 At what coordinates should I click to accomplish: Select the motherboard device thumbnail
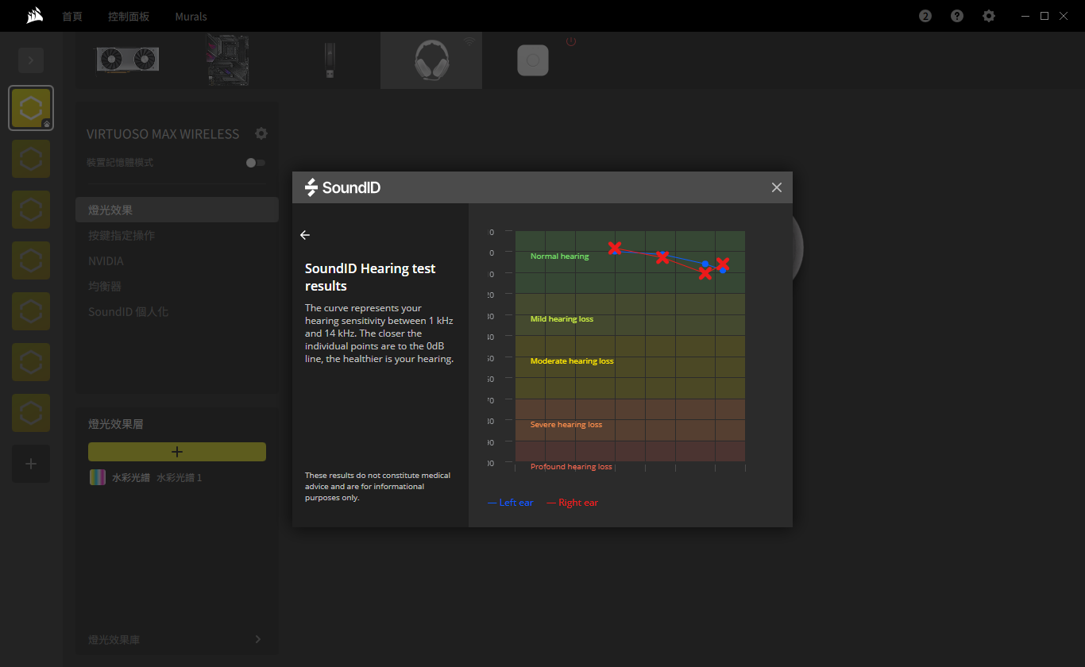[228, 60]
